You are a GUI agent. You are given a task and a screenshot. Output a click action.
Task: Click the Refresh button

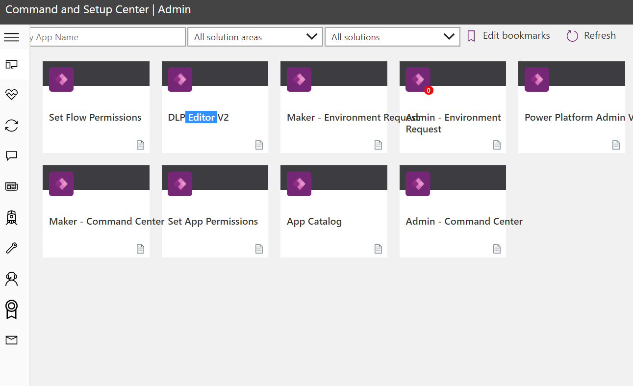591,35
